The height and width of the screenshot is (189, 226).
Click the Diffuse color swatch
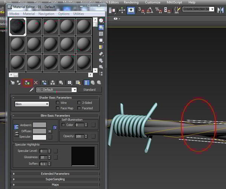[39, 131]
